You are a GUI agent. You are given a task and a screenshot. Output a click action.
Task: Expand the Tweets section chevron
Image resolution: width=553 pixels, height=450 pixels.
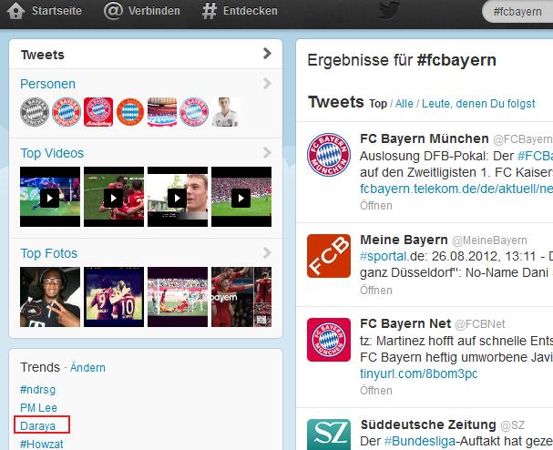[x=267, y=54]
